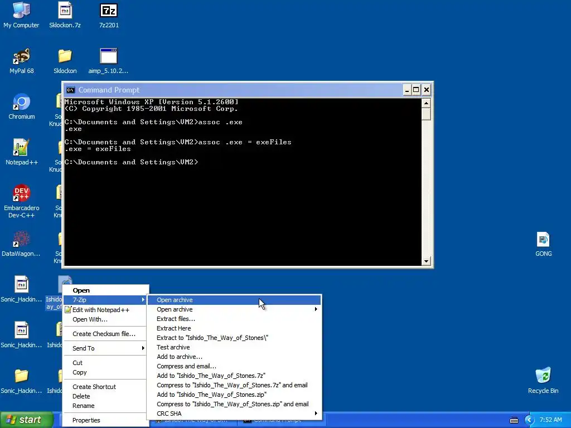Select the Embarcadero Dev-C++ shortcut
This screenshot has height=428, width=571.
[21, 201]
